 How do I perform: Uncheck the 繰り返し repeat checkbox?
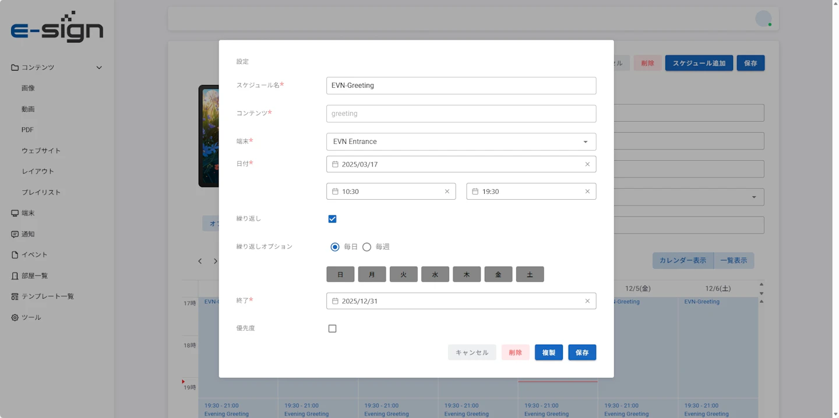(x=332, y=219)
